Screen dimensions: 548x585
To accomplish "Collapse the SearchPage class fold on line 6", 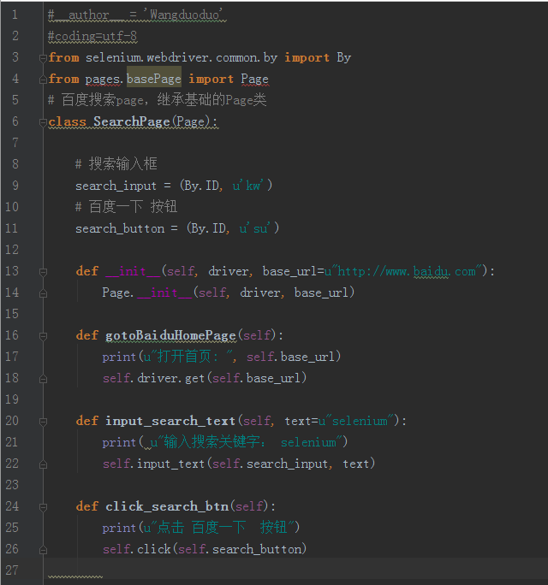I will 43,122.
